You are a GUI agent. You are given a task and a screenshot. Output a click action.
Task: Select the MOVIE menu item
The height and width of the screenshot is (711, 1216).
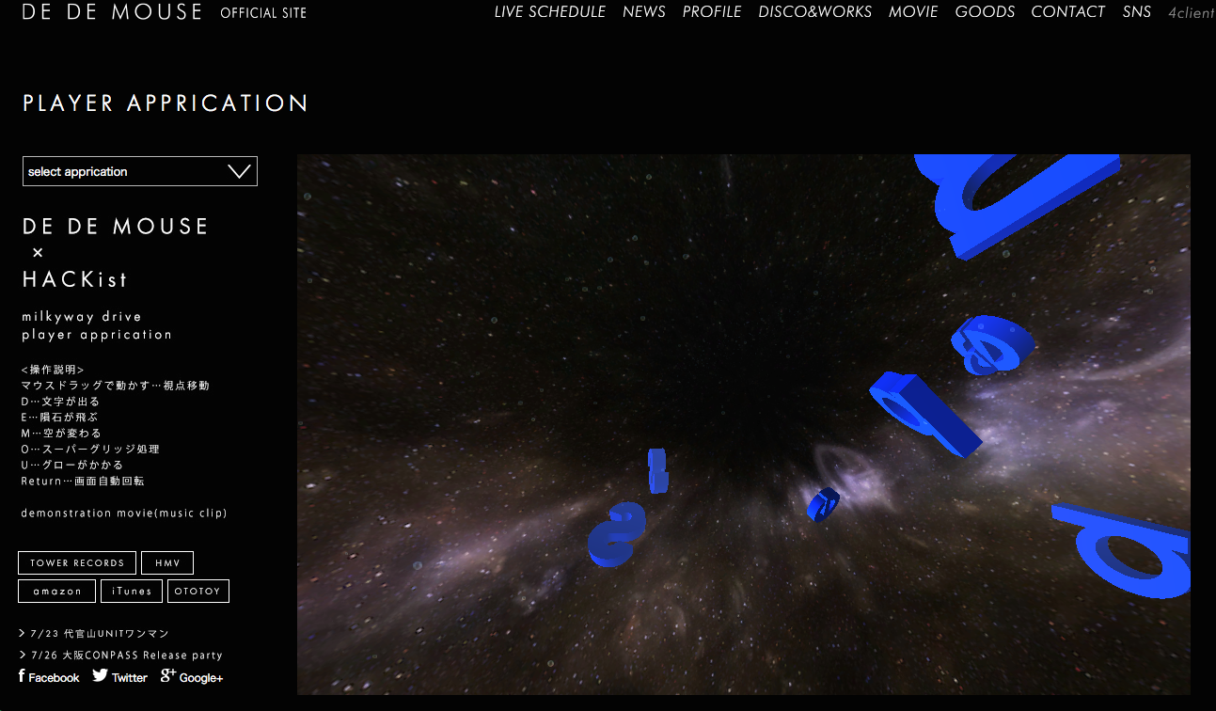(x=913, y=12)
